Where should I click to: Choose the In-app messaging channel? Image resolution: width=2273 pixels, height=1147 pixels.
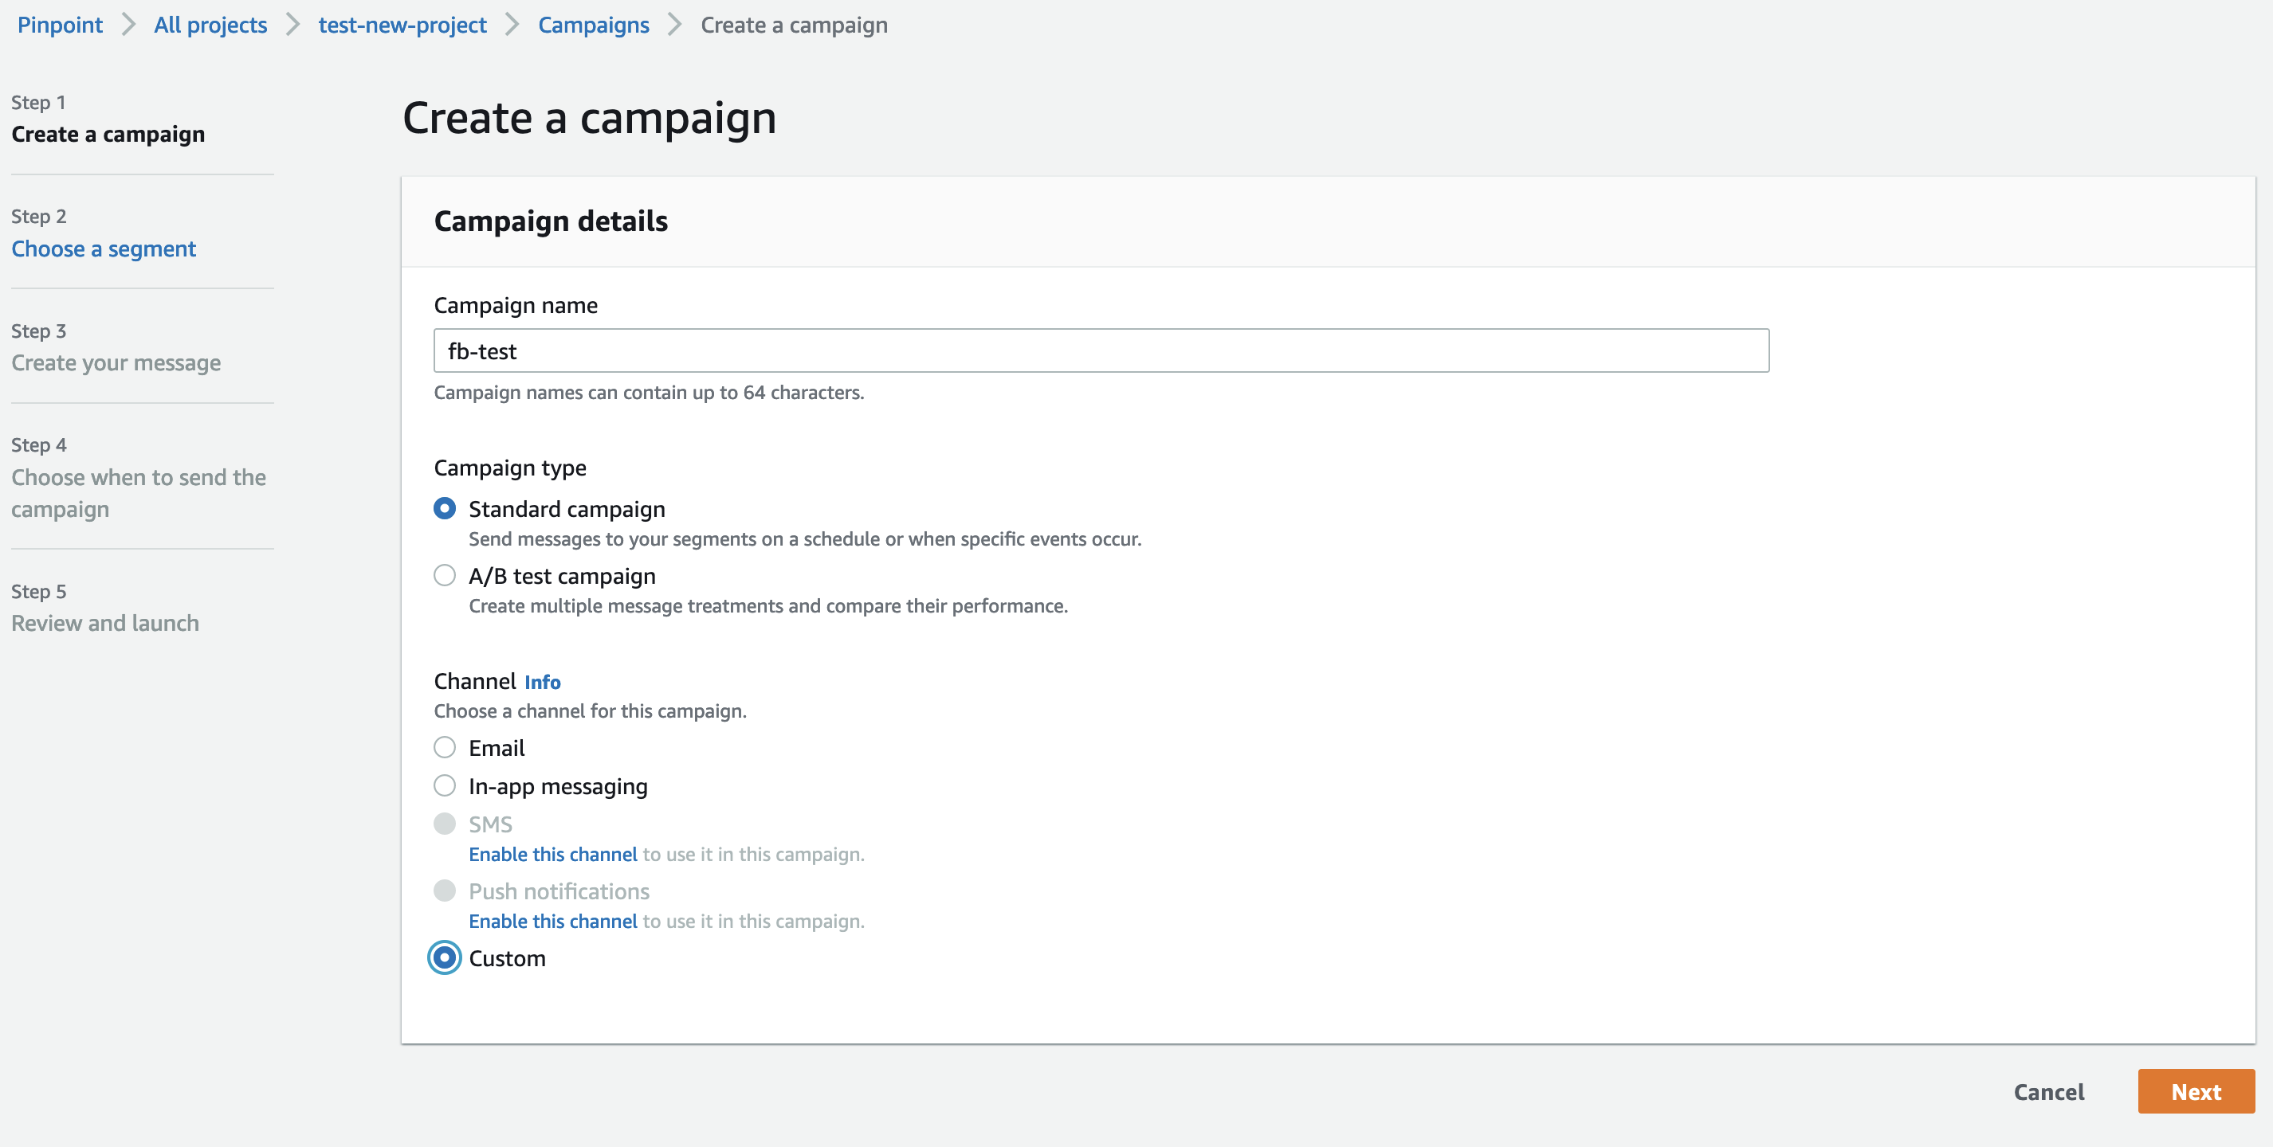tap(445, 785)
